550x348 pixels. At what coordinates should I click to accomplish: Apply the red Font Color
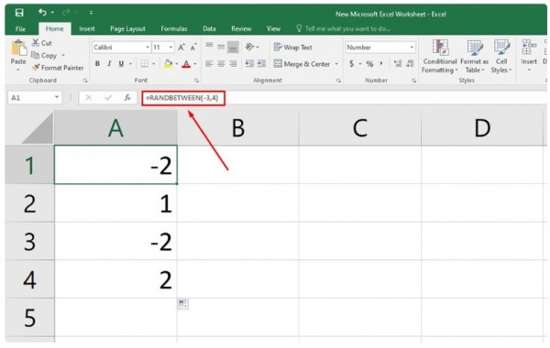pos(186,64)
